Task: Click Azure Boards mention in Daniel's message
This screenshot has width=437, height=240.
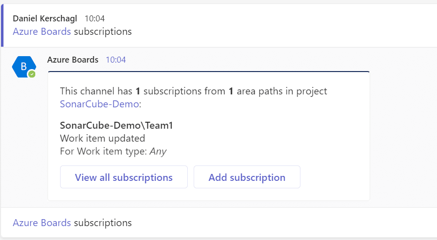Action: [x=42, y=31]
